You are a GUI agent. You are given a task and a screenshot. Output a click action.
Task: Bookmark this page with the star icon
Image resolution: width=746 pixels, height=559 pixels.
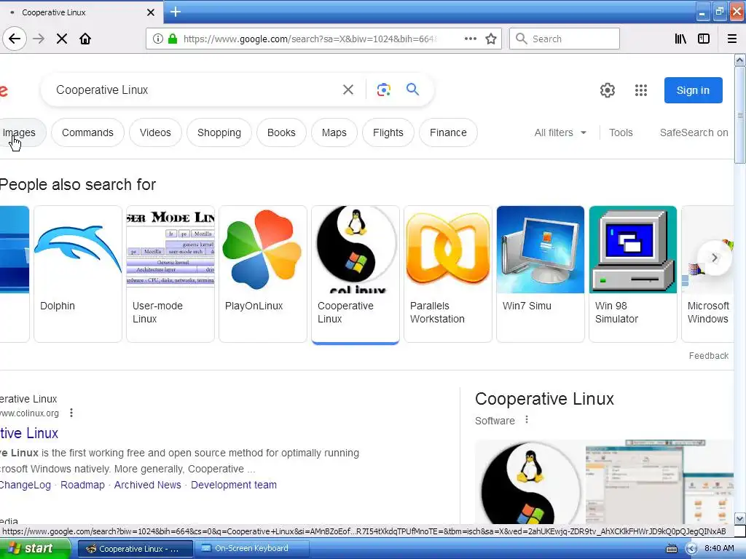(491, 39)
